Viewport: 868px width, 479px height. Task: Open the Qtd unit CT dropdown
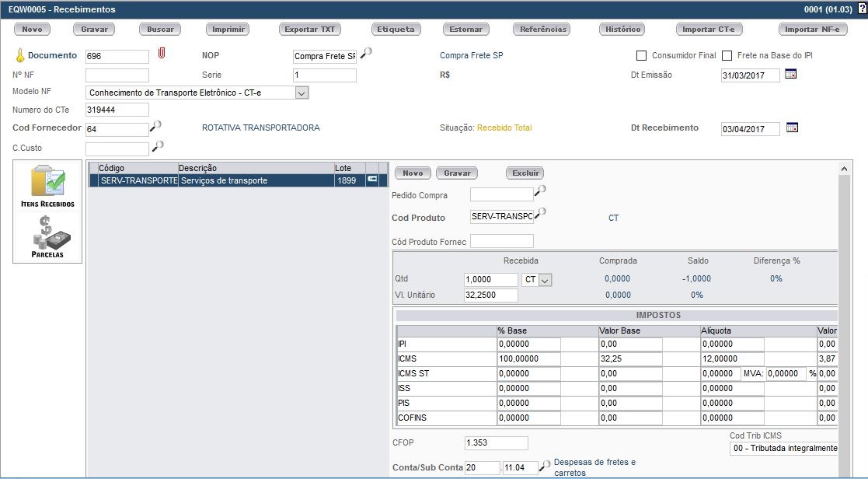(545, 280)
